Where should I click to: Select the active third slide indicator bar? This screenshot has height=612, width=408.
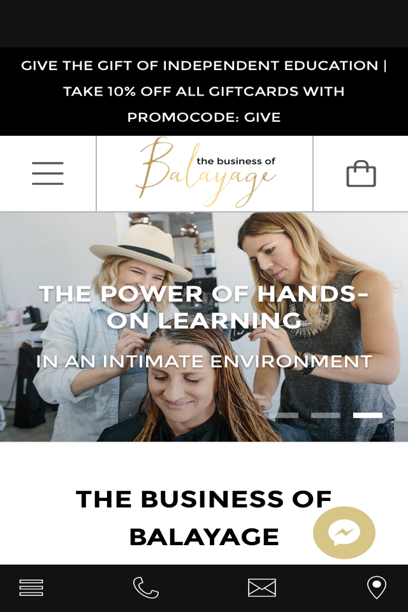[368, 415]
